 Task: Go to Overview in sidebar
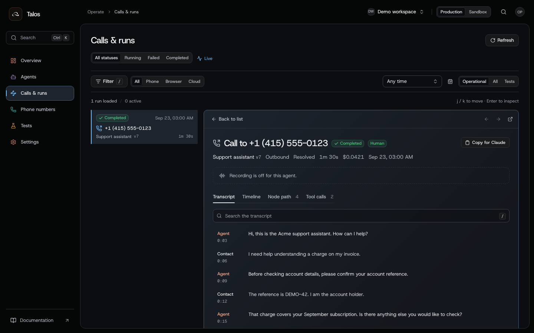pos(40,61)
